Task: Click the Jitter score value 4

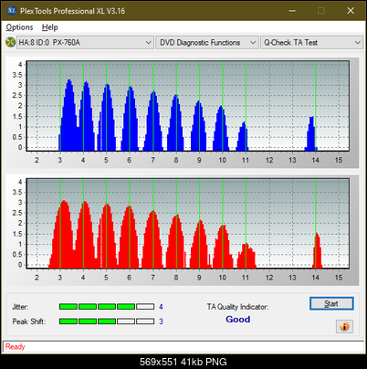Action: (161, 307)
